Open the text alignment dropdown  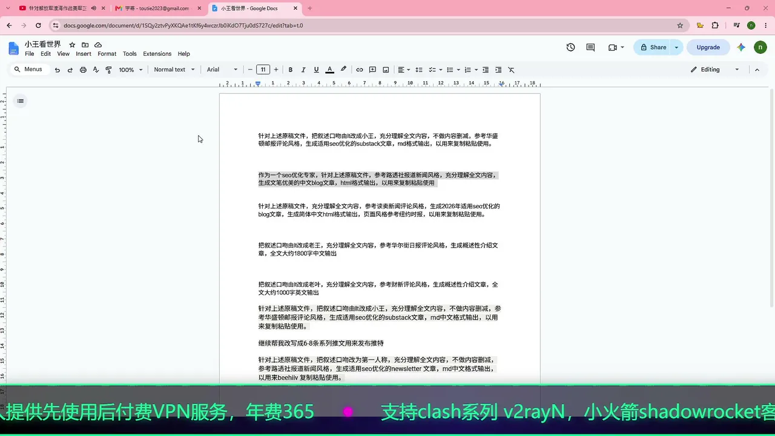pyautogui.click(x=404, y=70)
